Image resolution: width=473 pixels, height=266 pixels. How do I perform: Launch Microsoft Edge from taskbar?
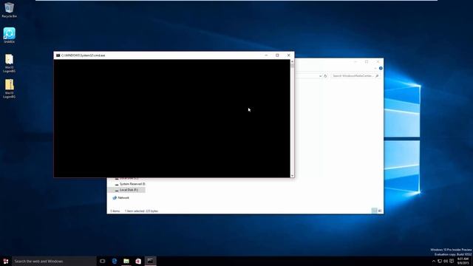(x=115, y=261)
